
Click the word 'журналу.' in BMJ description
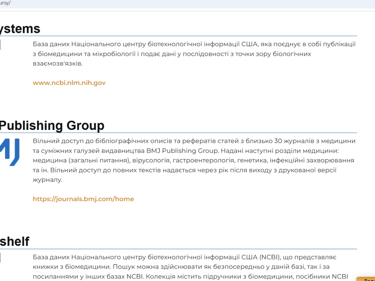[x=48, y=180]
